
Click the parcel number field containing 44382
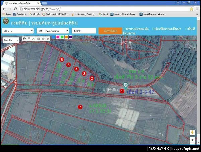coord(84,31)
